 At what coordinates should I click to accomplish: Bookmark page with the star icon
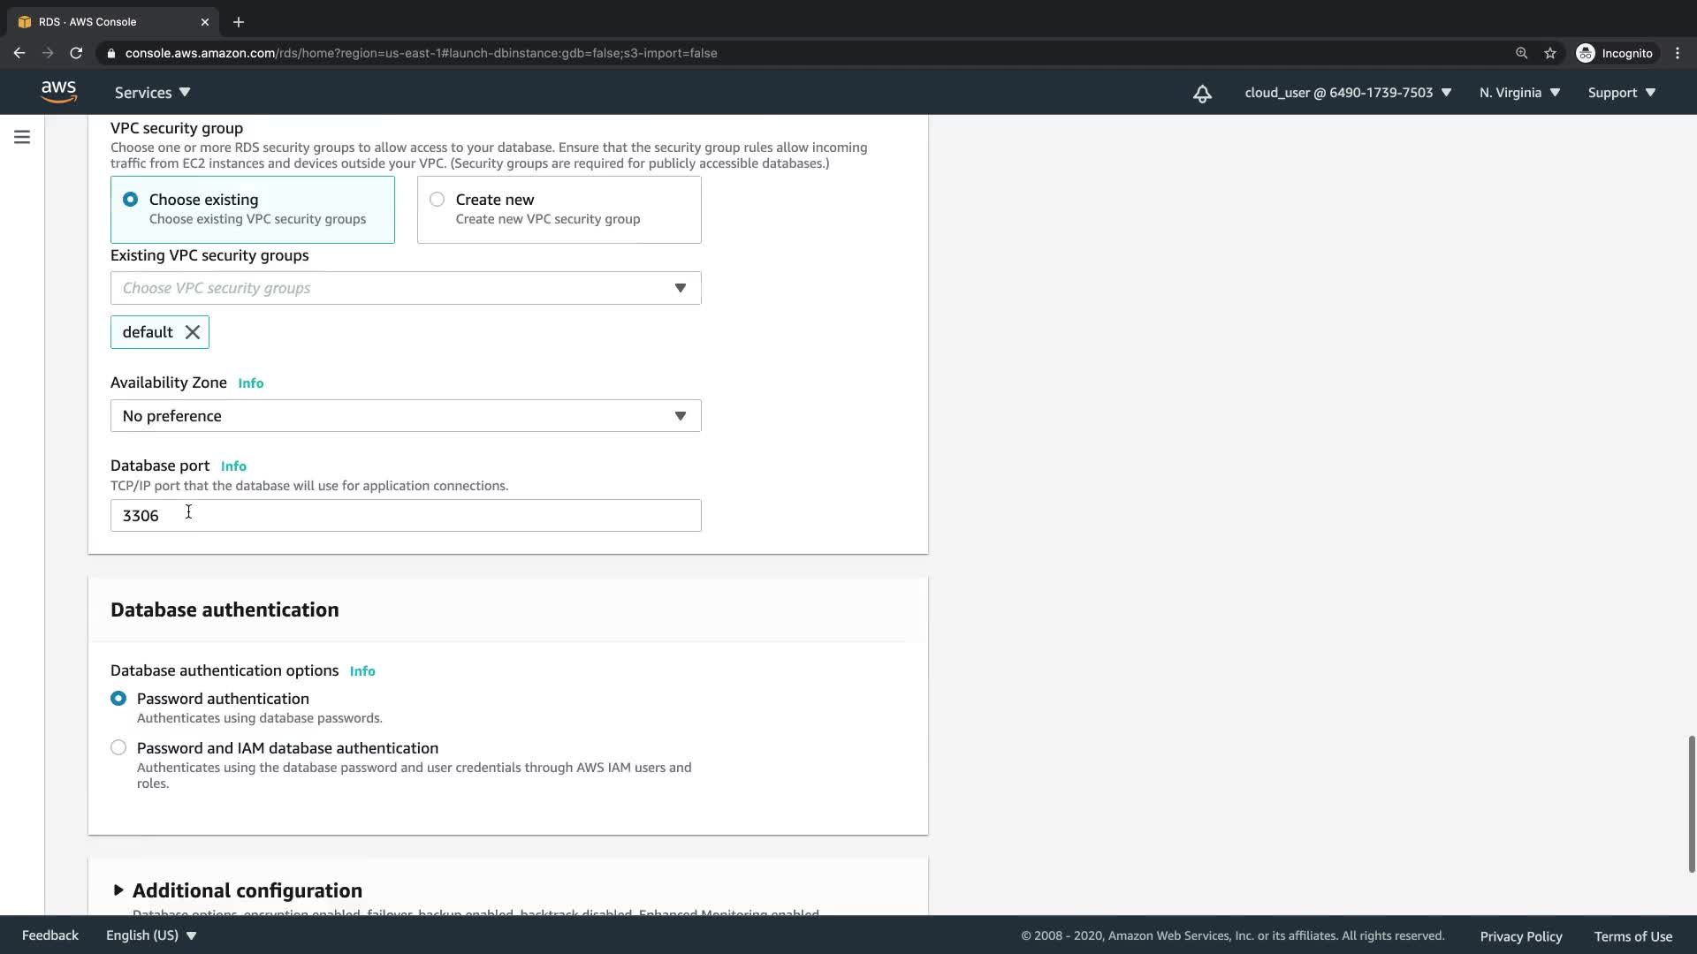[x=1550, y=53]
